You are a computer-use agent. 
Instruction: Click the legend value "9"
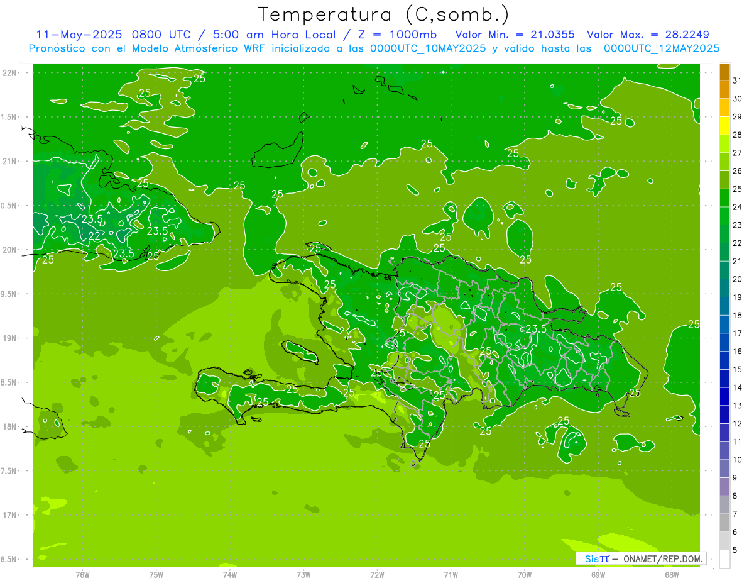735,478
